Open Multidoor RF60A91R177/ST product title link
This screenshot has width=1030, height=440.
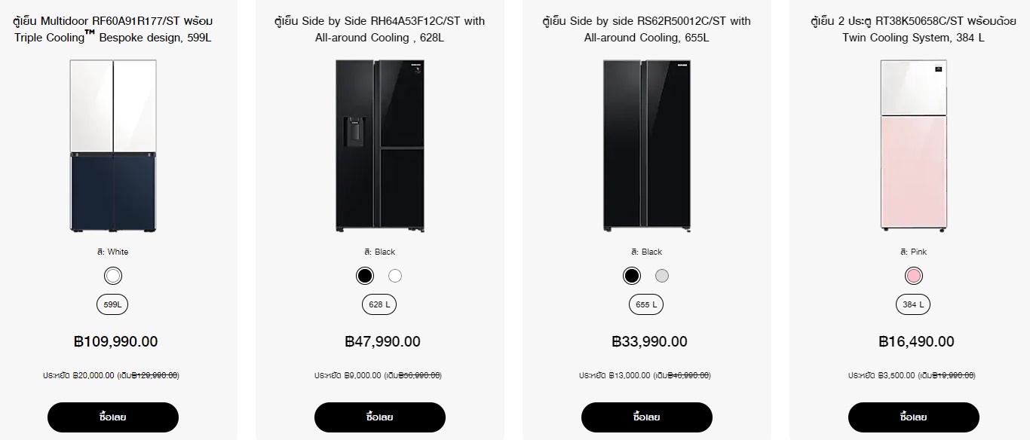point(113,29)
